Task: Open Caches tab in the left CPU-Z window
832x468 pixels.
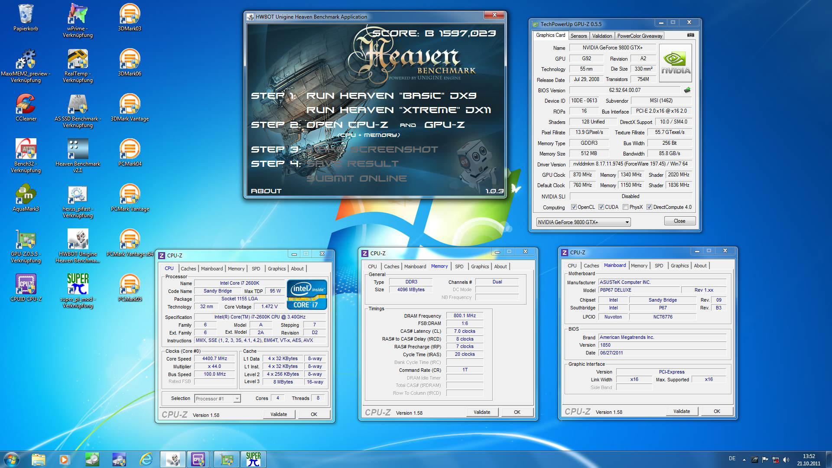Action: [x=188, y=269]
